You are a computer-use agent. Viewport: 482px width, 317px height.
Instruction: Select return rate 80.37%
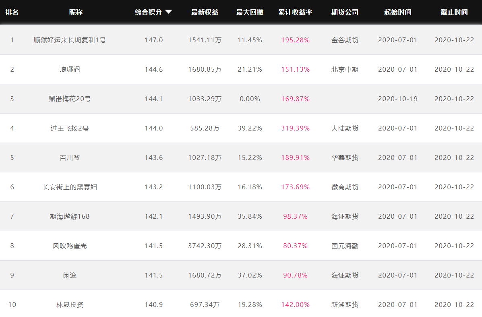[296, 246]
